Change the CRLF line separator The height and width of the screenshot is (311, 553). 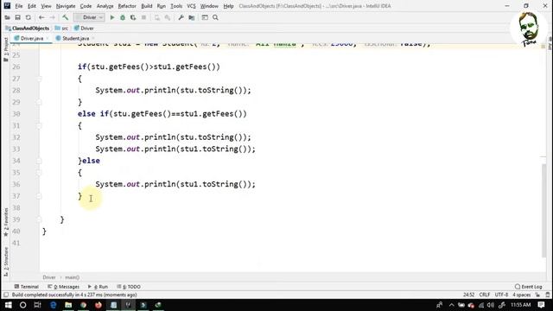[x=484, y=295]
